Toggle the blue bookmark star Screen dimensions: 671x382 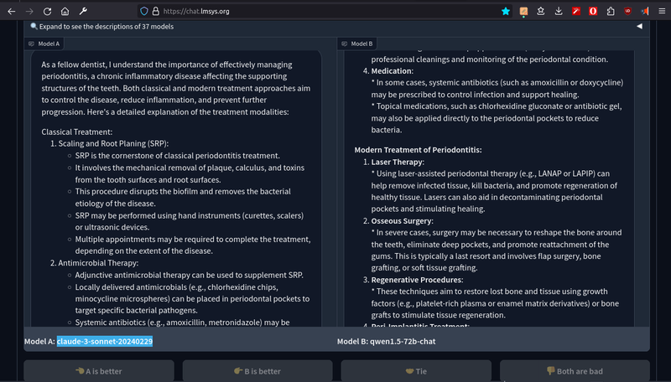[x=506, y=12]
